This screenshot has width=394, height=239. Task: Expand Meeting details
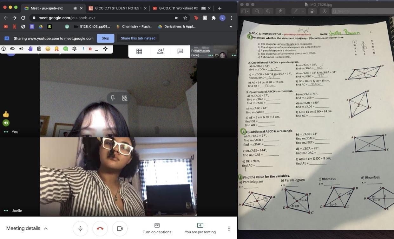click(x=27, y=228)
